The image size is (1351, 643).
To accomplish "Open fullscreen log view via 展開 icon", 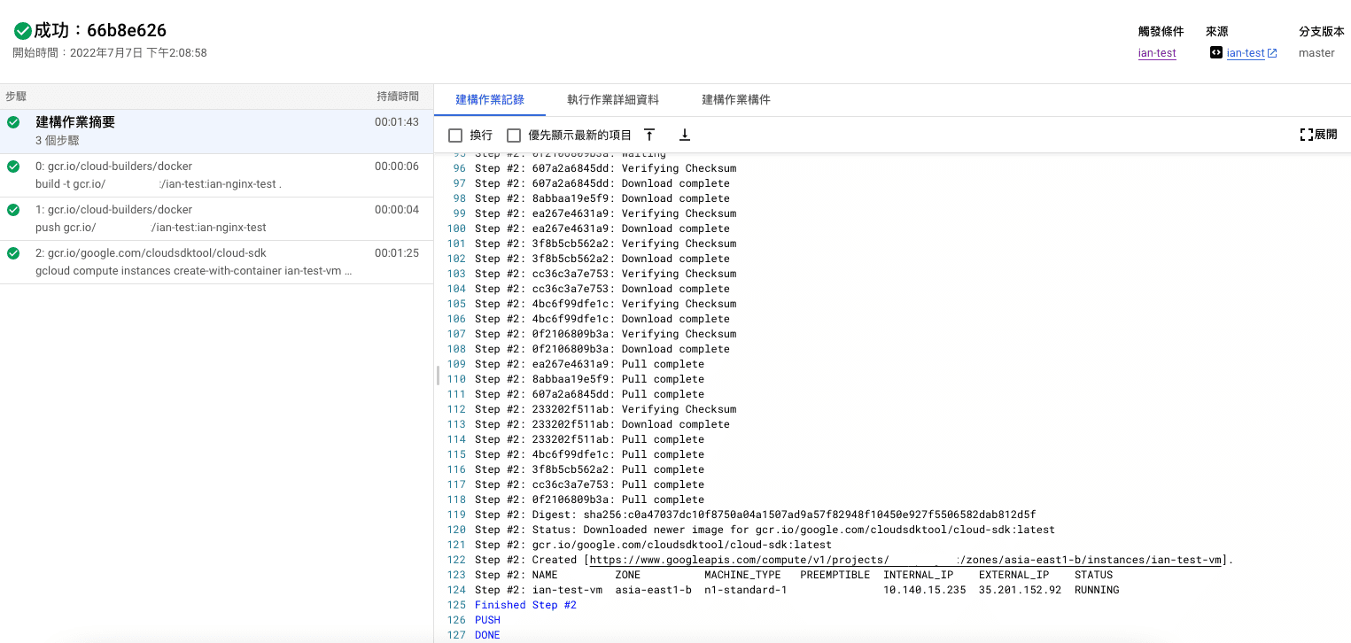I will (x=1319, y=134).
